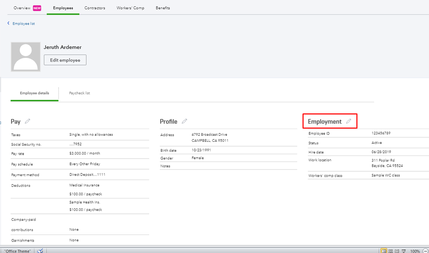Click the Profile section heading
The height and width of the screenshot is (253, 429).
pos(168,122)
